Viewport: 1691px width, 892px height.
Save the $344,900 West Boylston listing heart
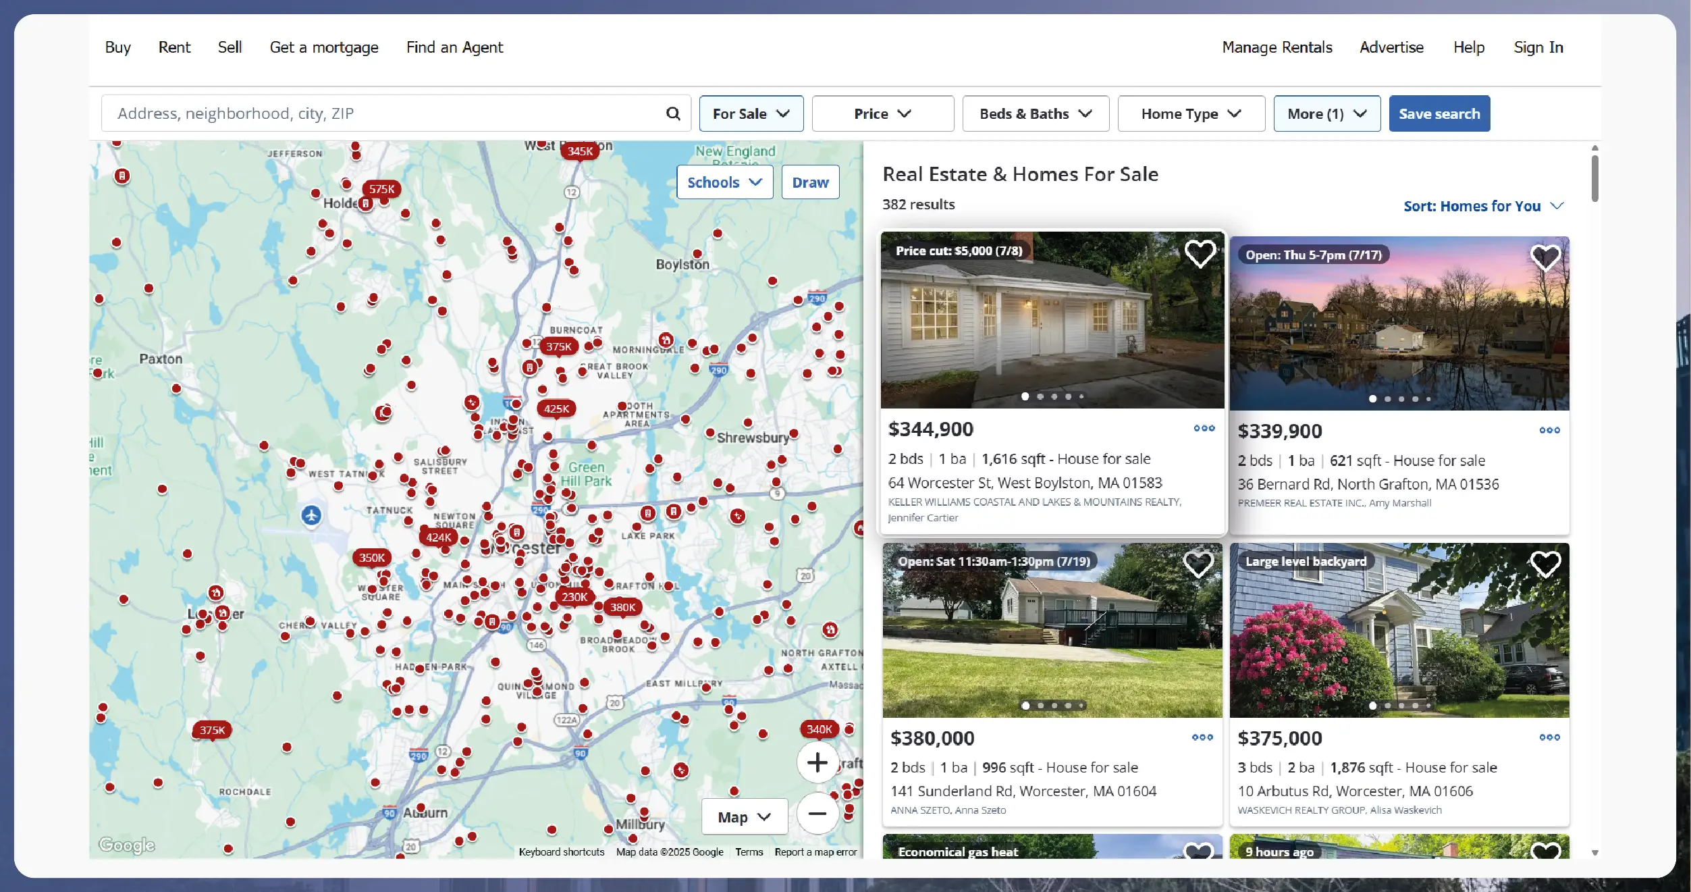click(1200, 254)
